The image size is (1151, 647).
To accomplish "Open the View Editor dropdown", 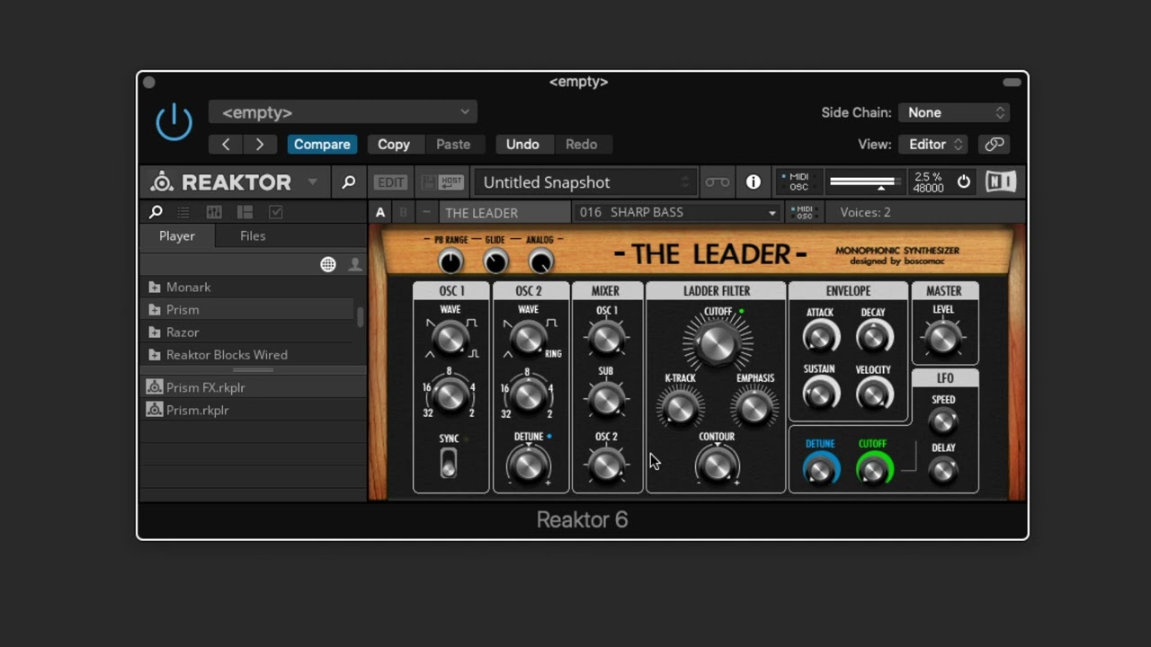I will coord(934,144).
